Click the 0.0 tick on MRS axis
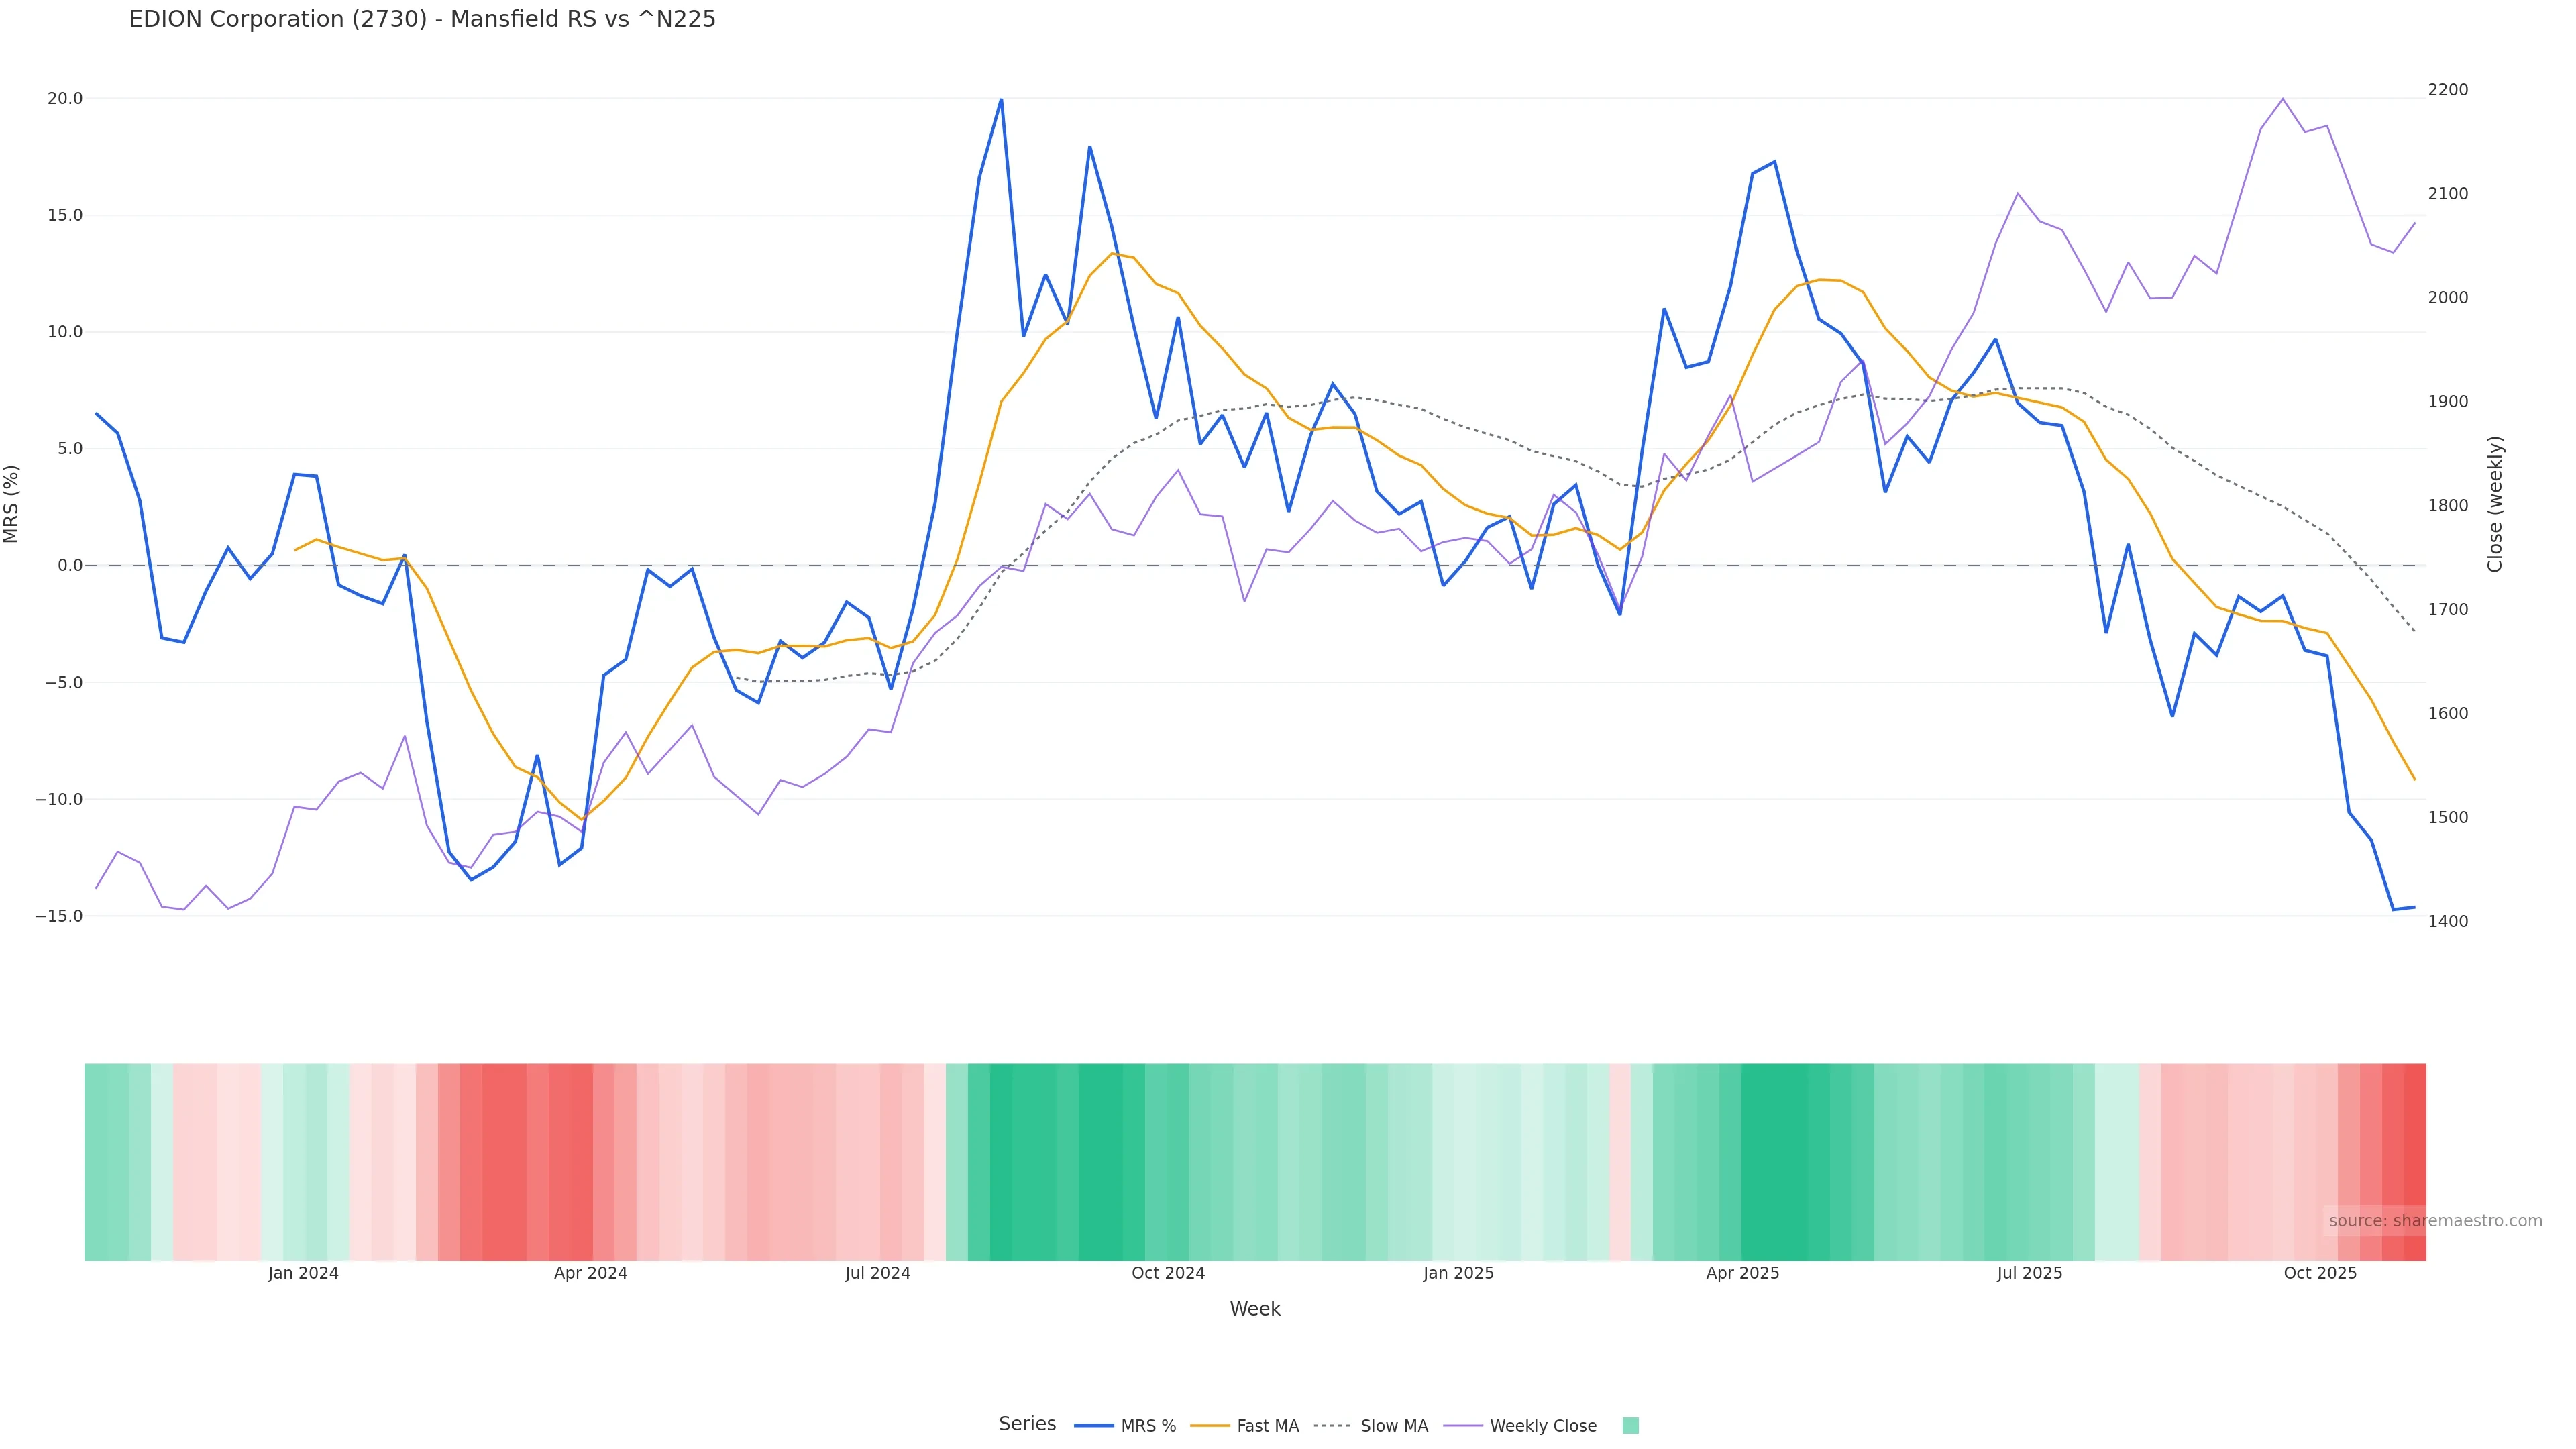Screen dimensions: 2576x1449 pos(70,565)
